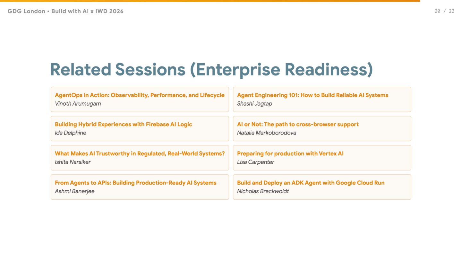Open From Agents to APIs session card
Screen dimensions: 462x260
pos(140,187)
